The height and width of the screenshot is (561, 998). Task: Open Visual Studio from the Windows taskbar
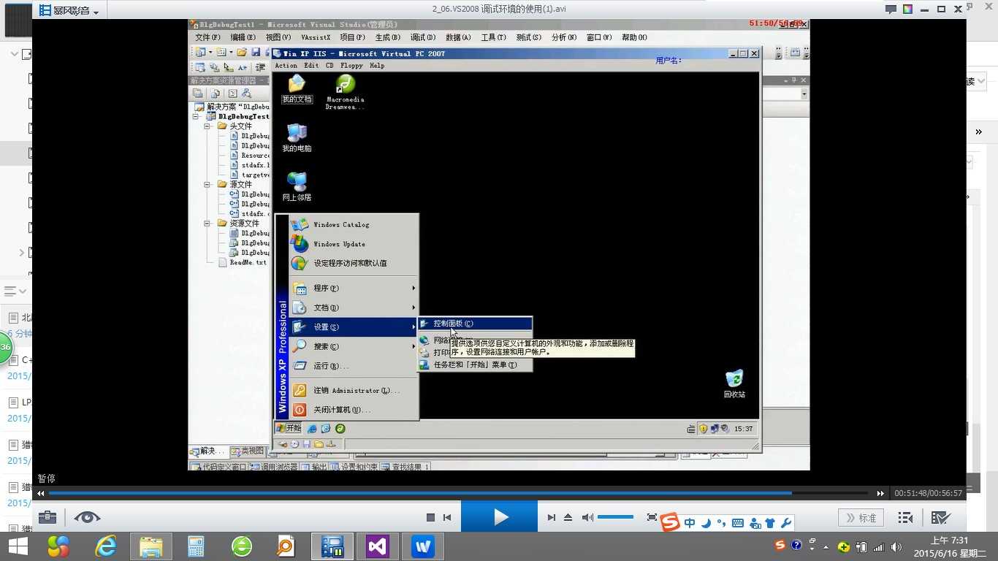pos(378,546)
